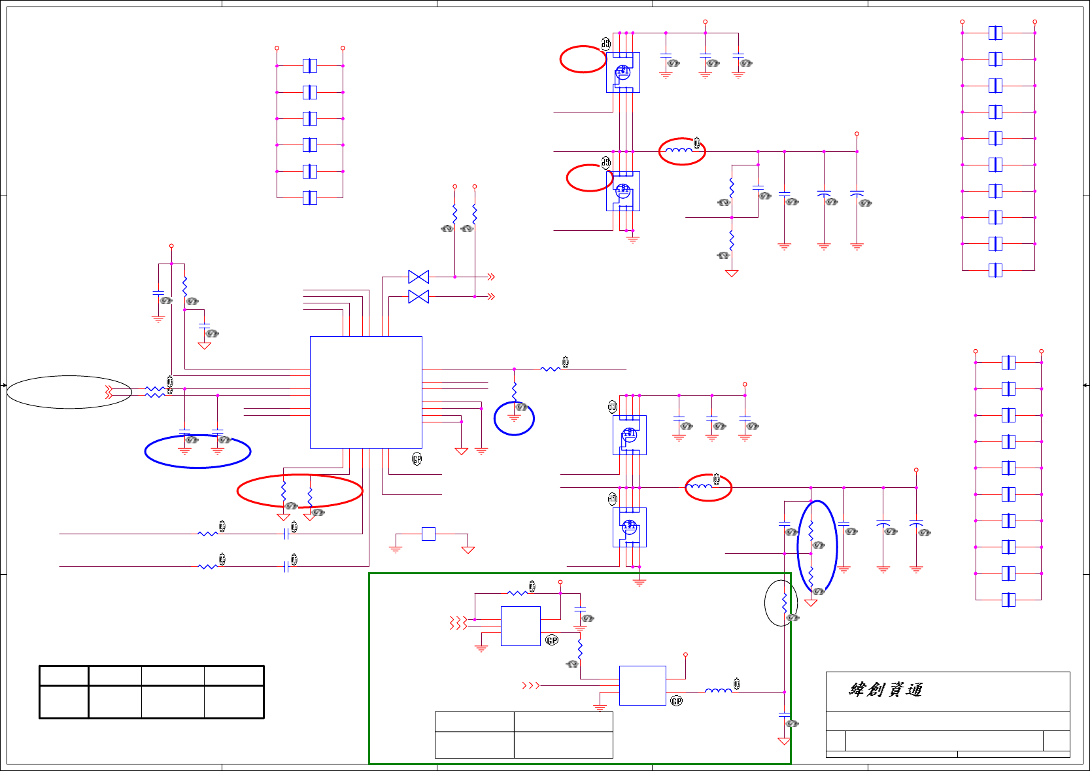Image resolution: width=1090 pixels, height=771 pixels.
Task: Click the triple-chevron input of lower green-box IC
Action: point(531,685)
